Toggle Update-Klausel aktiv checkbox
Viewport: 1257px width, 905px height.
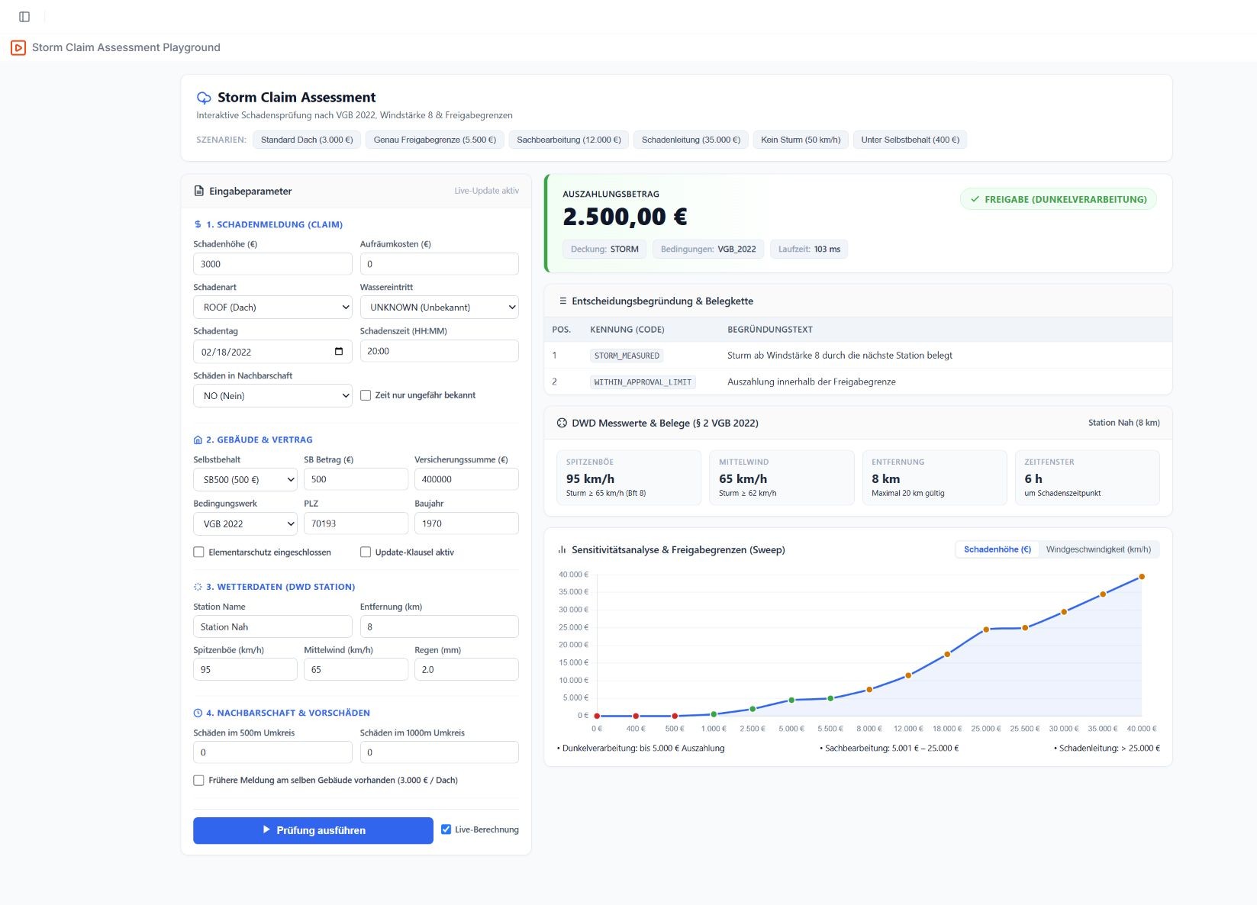pos(366,552)
